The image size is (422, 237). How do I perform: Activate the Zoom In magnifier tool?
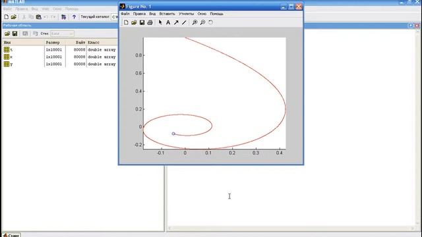[195, 22]
